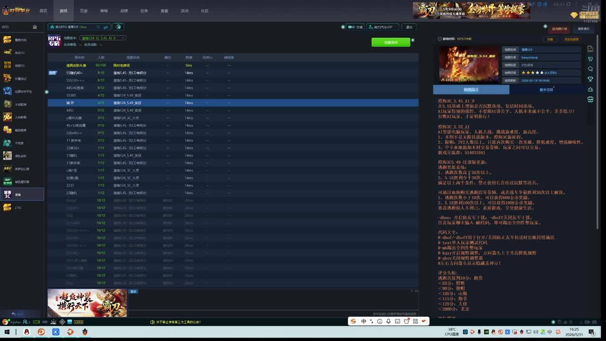Click the document icon in right sidebar
Viewport: 606px width, 341px height.
pyautogui.click(x=590, y=49)
